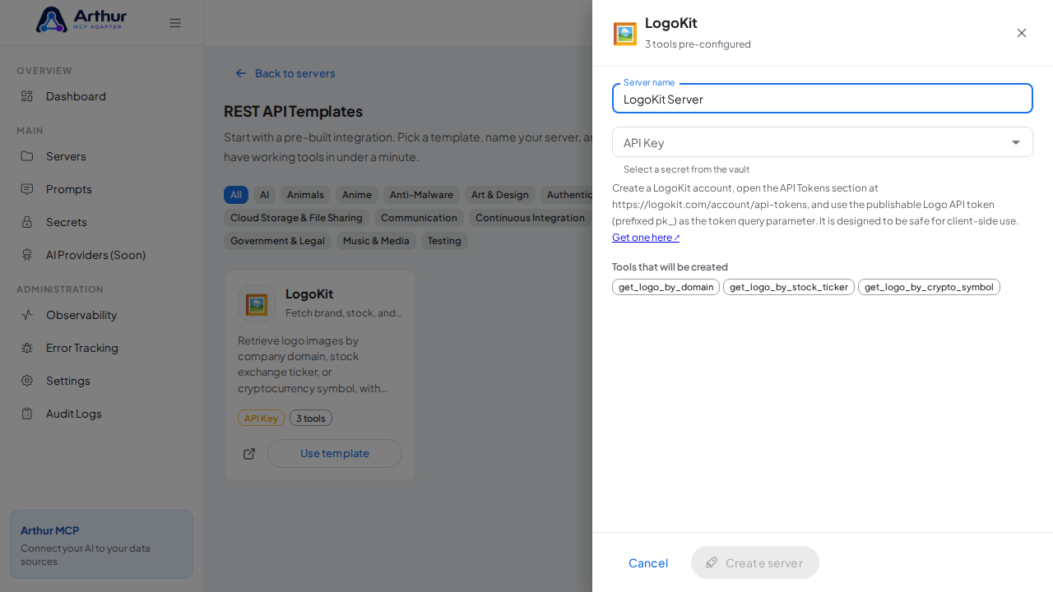This screenshot has height=592, width=1053.
Task: Filter templates by Animals category
Action: [305, 195]
